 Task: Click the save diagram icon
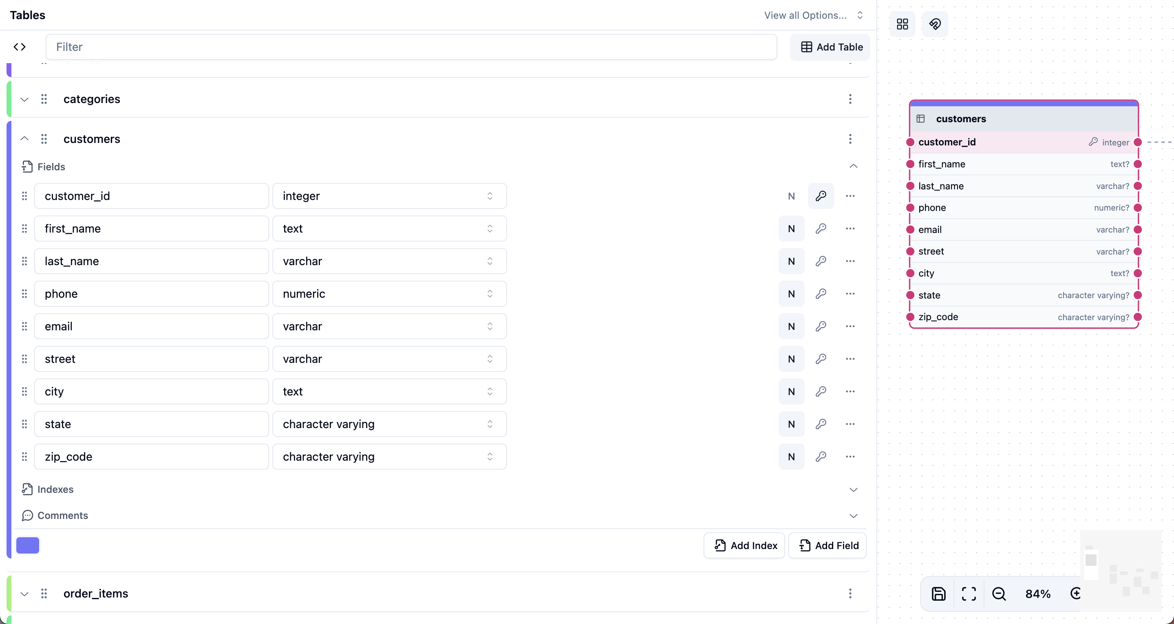pyautogui.click(x=938, y=593)
